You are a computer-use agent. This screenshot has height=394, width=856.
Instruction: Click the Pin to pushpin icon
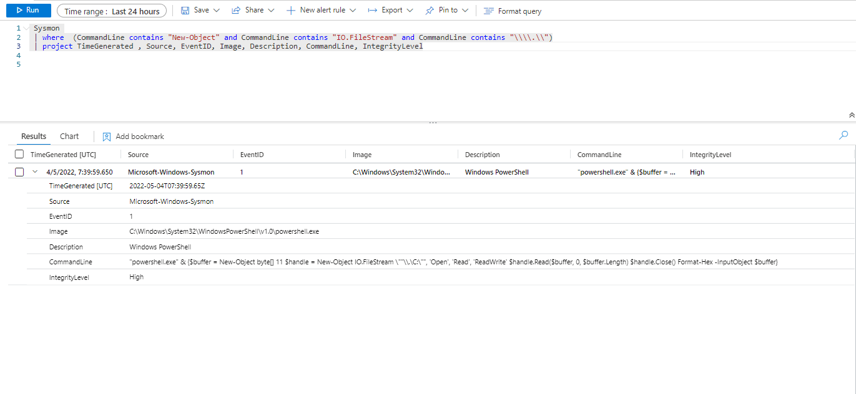pos(430,11)
